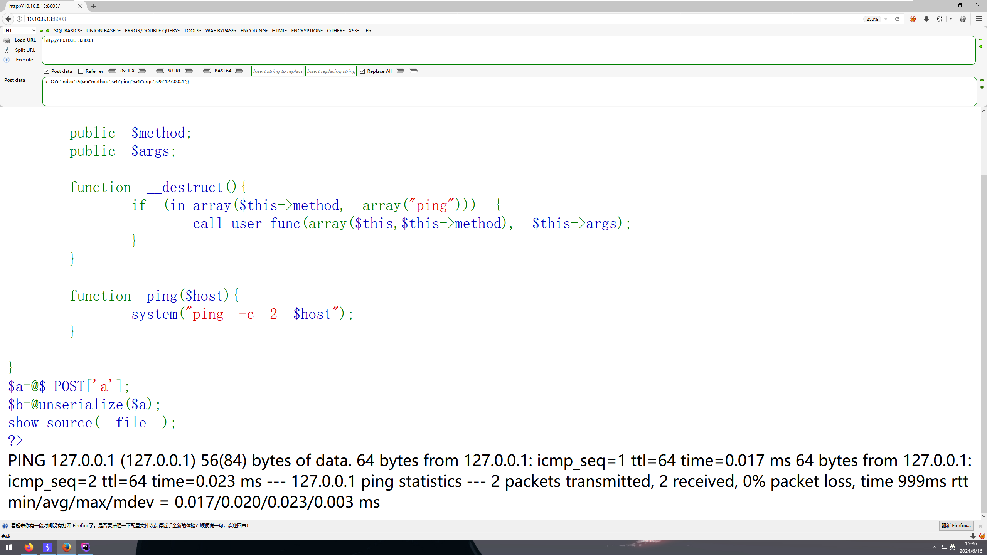Click the 0xHEX encode right arrow
The image size is (987, 555).
142,71
